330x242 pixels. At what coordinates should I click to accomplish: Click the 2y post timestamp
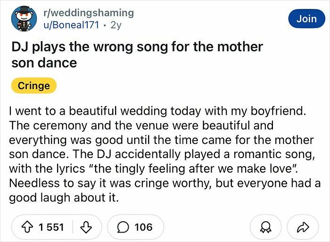click(115, 25)
